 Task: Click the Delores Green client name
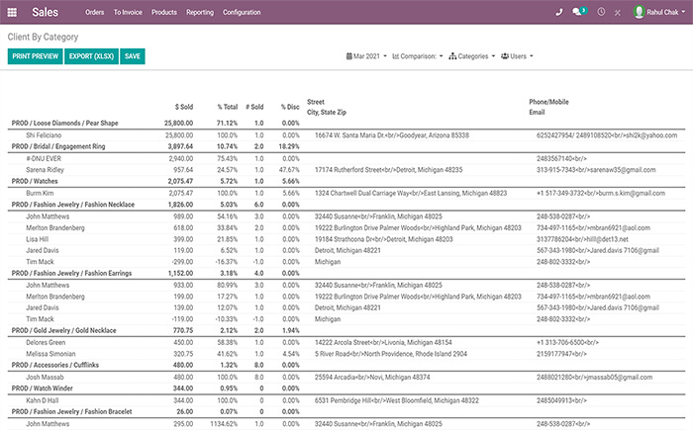click(x=46, y=343)
